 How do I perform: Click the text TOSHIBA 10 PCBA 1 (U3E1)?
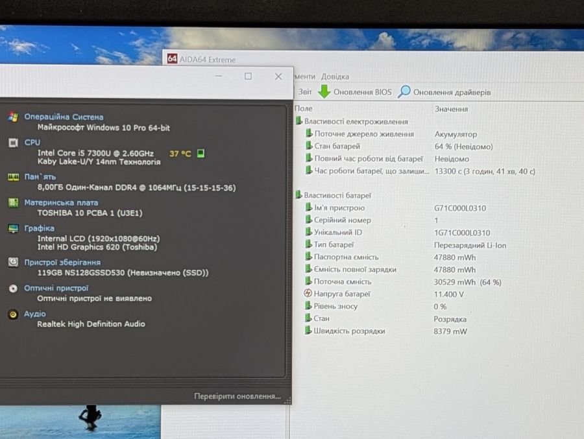[90, 213]
